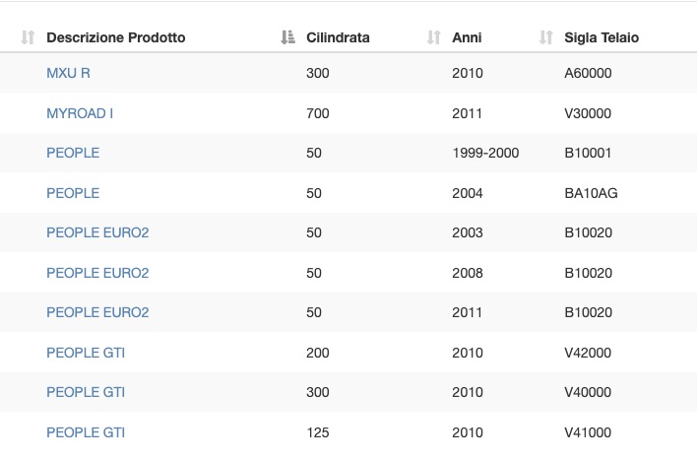Click sort icon left of Descrizione Prodotto
The width and height of the screenshot is (697, 460).
(28, 37)
